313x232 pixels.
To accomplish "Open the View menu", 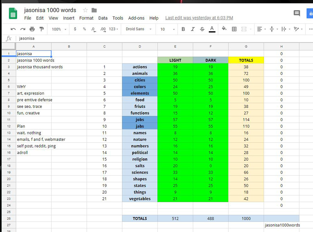I will click(53, 18).
